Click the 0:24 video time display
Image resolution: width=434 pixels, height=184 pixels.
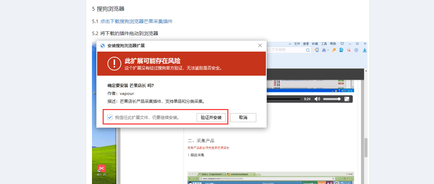[307, 99]
